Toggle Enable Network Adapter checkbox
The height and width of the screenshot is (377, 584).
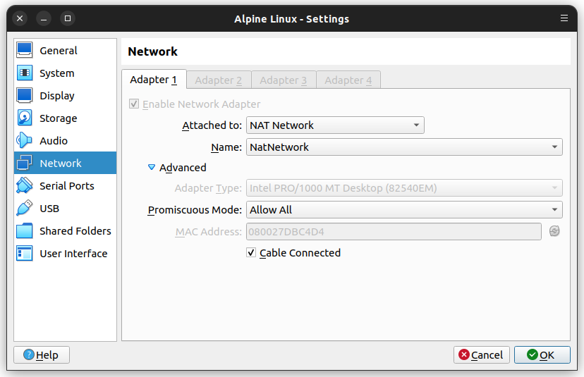pyautogui.click(x=134, y=104)
